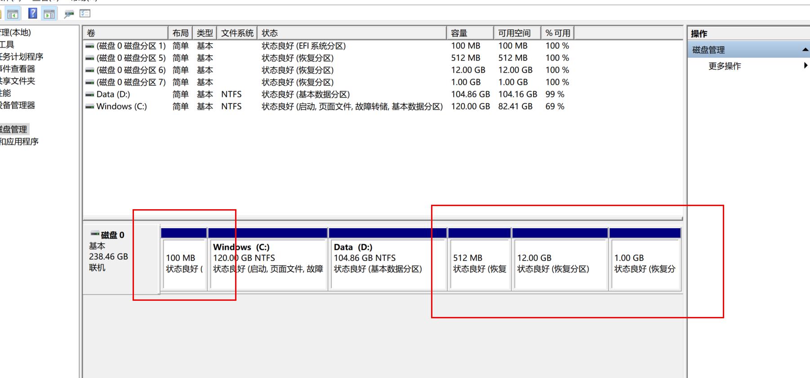This screenshot has width=810, height=378.
Task: Open 更多操作 in the Actions pane
Action: pyautogui.click(x=725, y=66)
